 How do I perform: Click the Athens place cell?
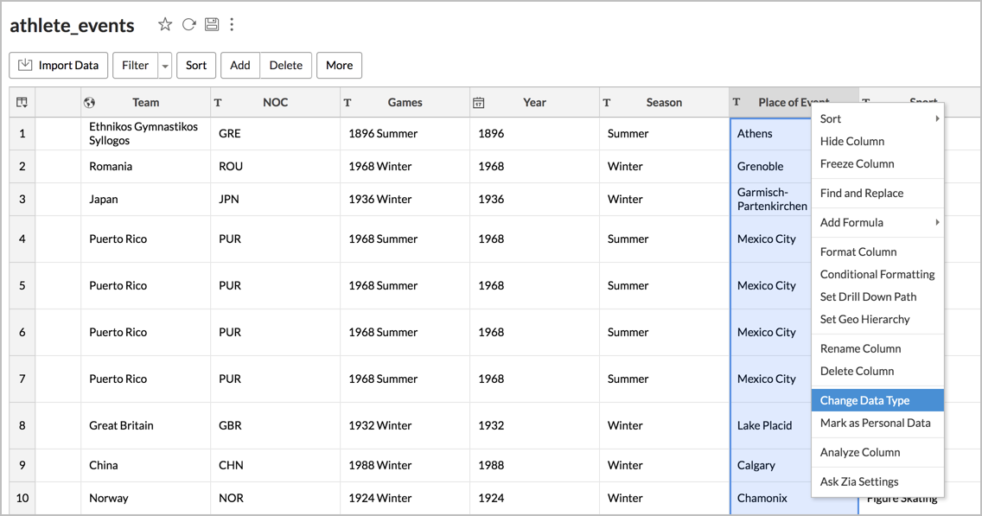(771, 133)
